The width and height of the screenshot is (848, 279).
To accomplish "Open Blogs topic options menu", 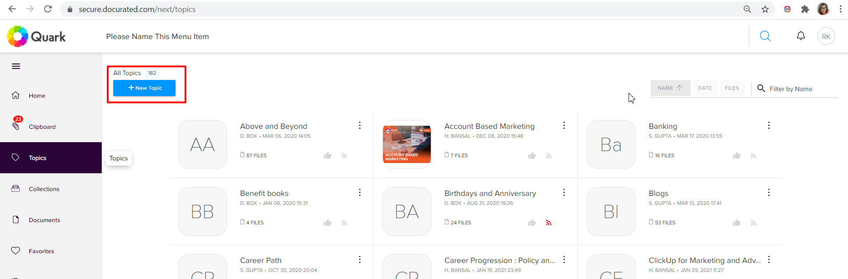I will [x=769, y=193].
